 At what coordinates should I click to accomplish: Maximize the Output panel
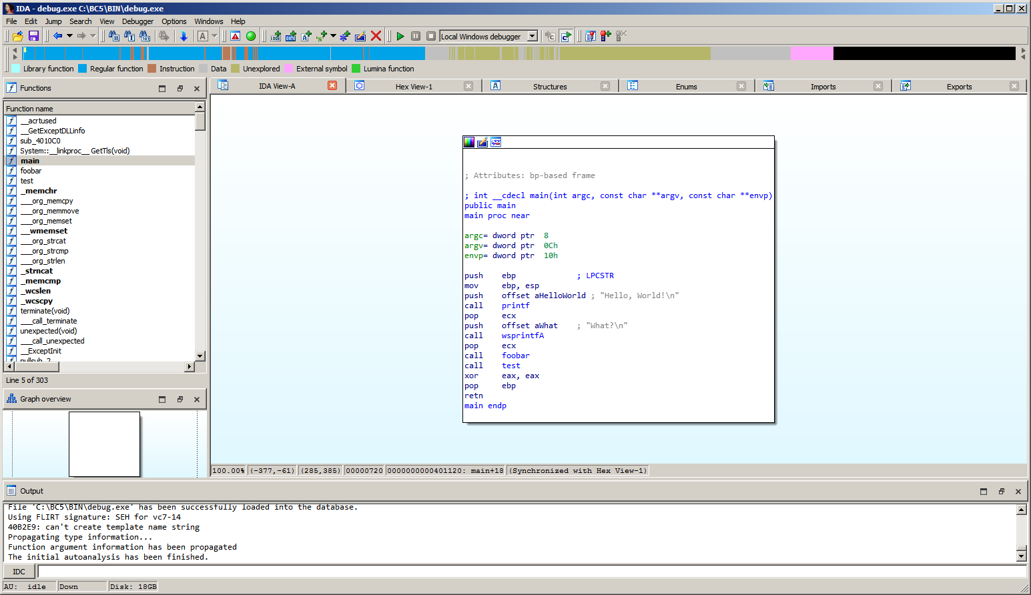tap(984, 492)
